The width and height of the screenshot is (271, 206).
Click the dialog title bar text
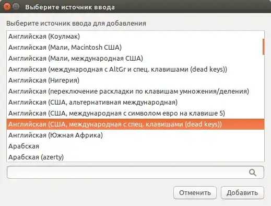[70, 7]
